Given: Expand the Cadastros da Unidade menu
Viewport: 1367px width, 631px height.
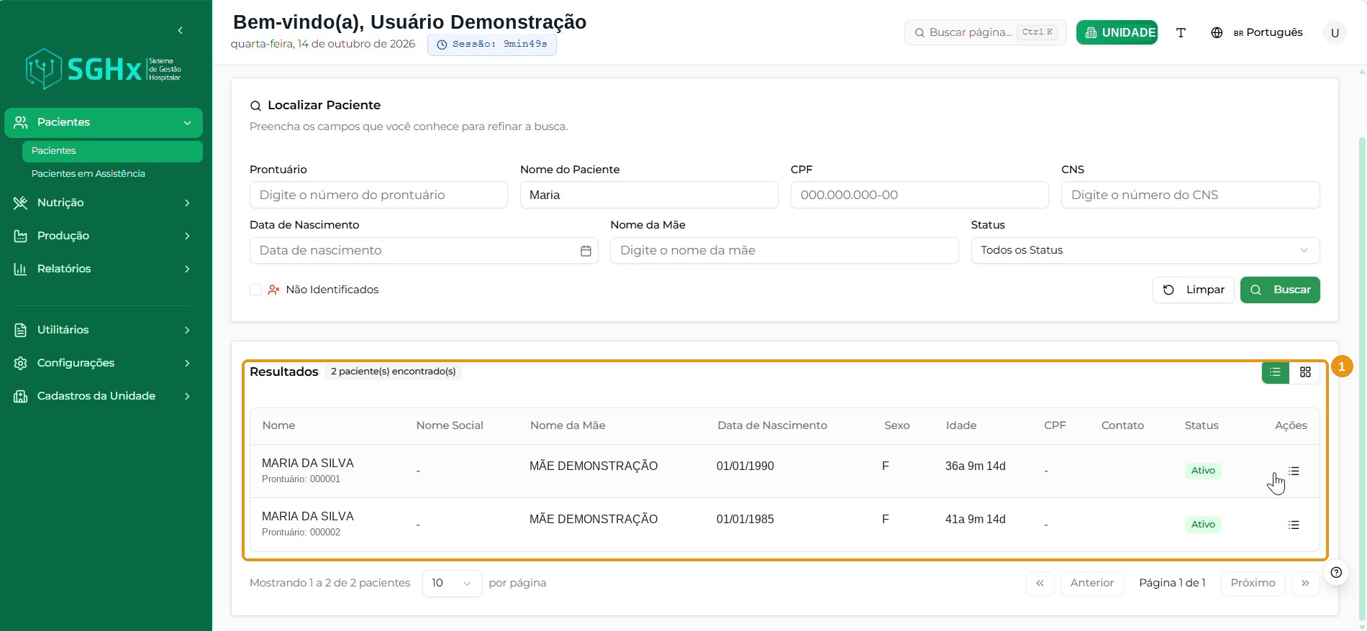Looking at the screenshot, I should pos(104,396).
